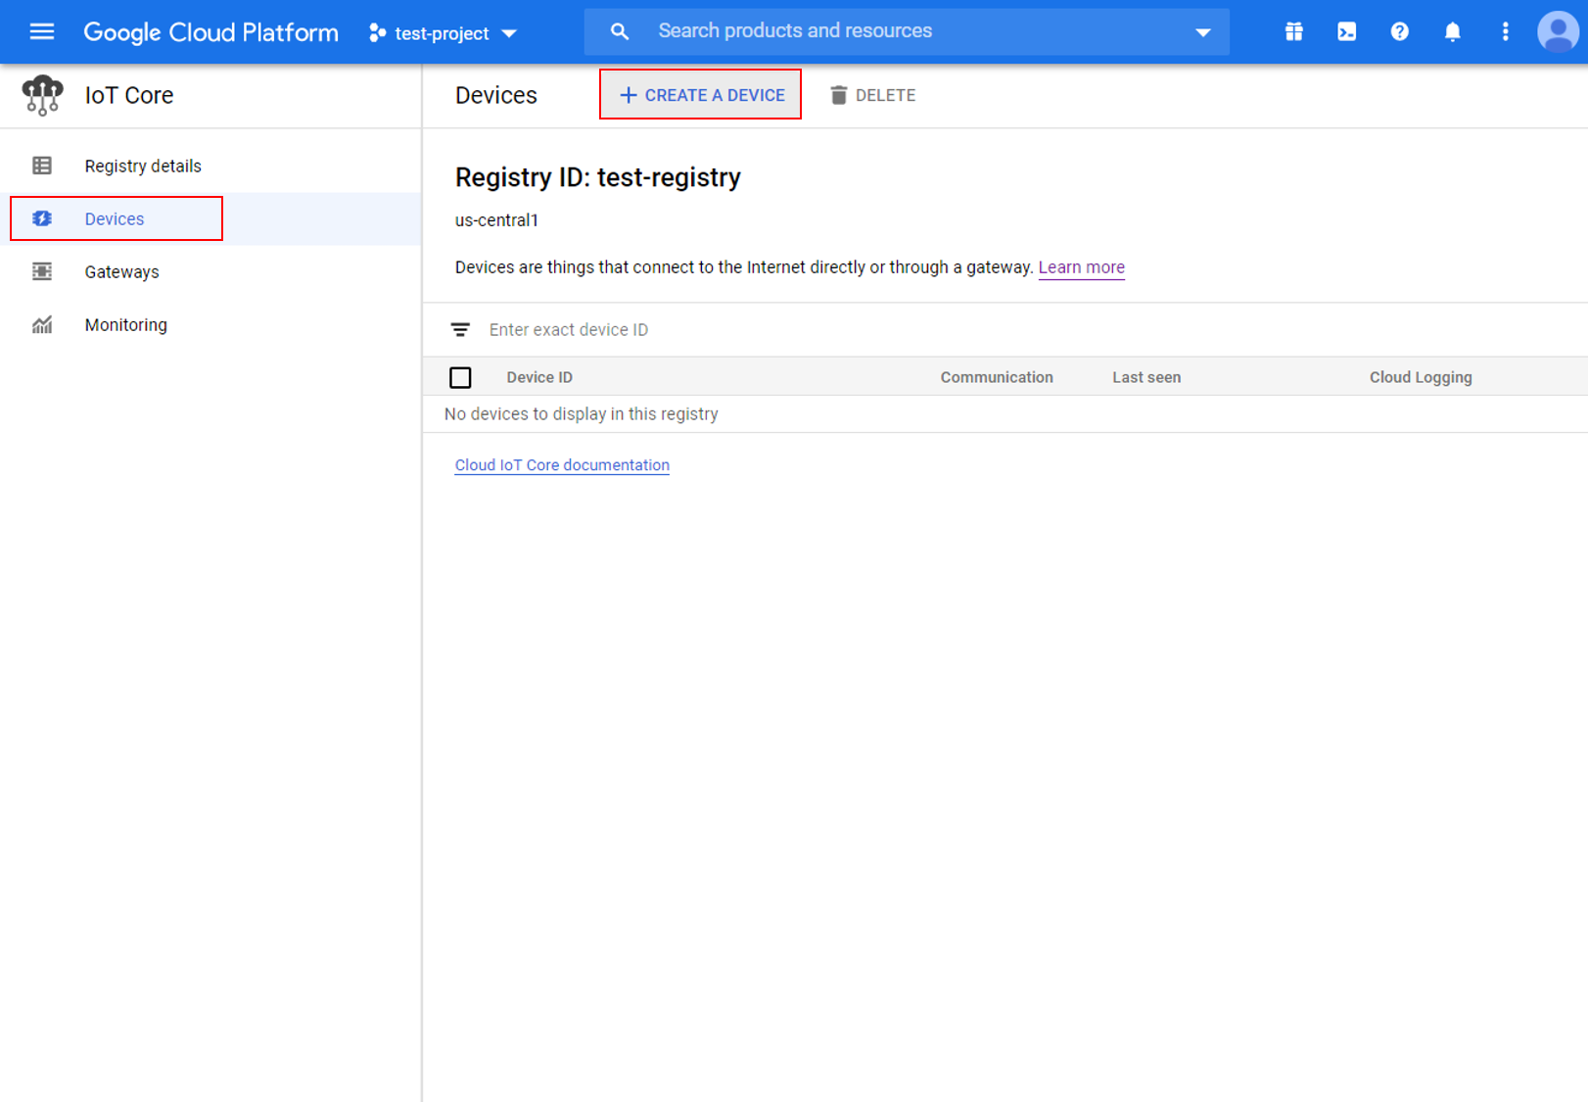Open the test-project selector dropdown
The image size is (1588, 1102).
click(x=443, y=33)
